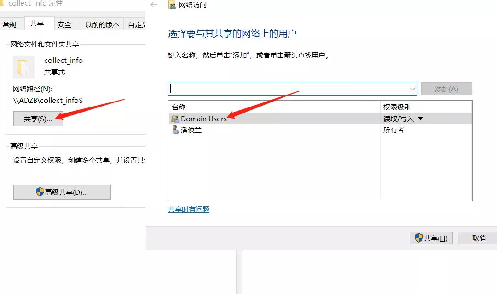
Task: Click the 网络访问 title icon
Action: [x=172, y=6]
